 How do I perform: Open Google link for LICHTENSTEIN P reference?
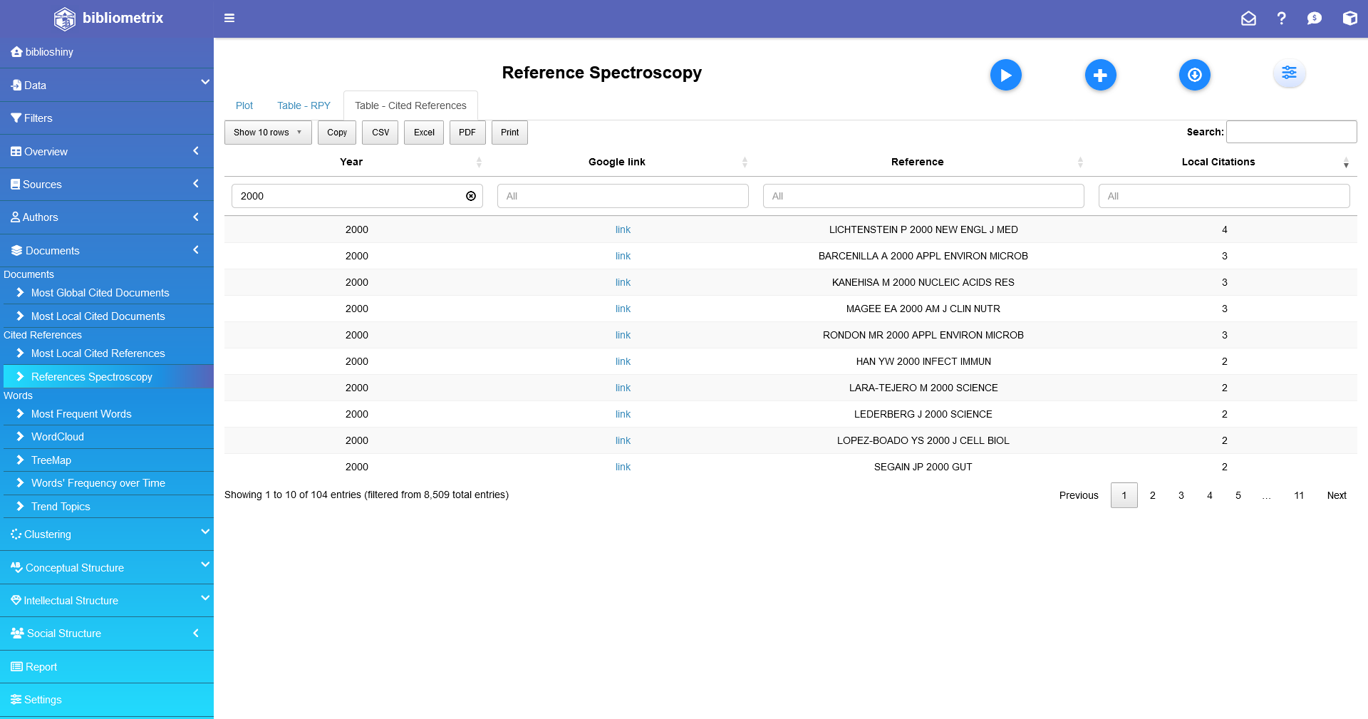coord(623,229)
